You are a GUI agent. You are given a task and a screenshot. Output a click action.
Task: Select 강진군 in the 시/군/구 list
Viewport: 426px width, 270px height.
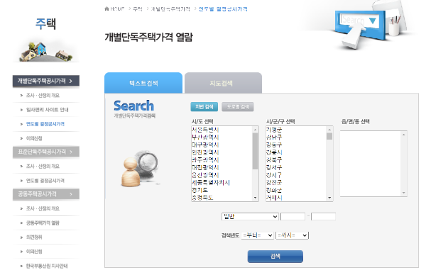click(296, 183)
